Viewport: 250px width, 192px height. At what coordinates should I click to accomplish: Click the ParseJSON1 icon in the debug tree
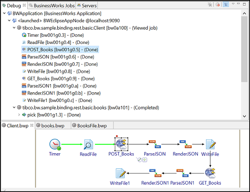coord(24,86)
